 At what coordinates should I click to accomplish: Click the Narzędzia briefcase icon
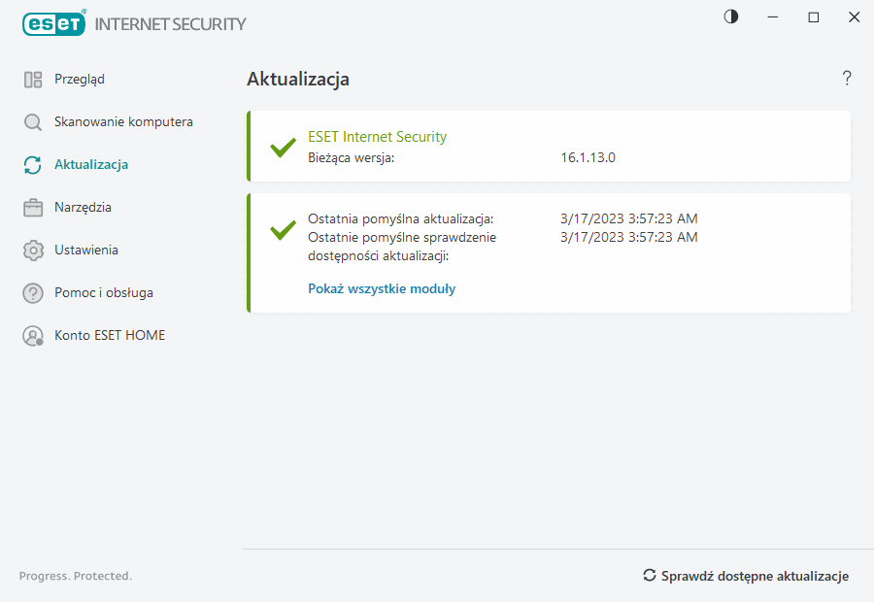click(x=33, y=208)
